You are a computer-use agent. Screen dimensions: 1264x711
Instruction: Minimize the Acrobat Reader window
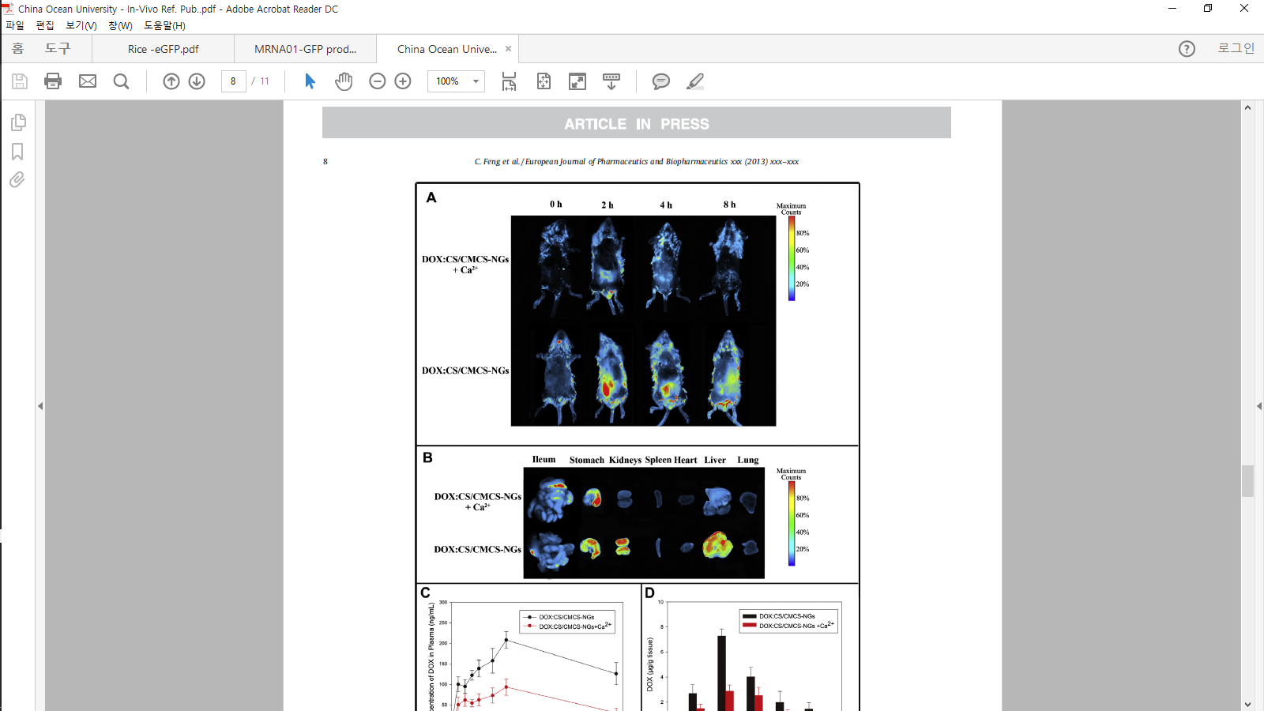pyautogui.click(x=1172, y=9)
